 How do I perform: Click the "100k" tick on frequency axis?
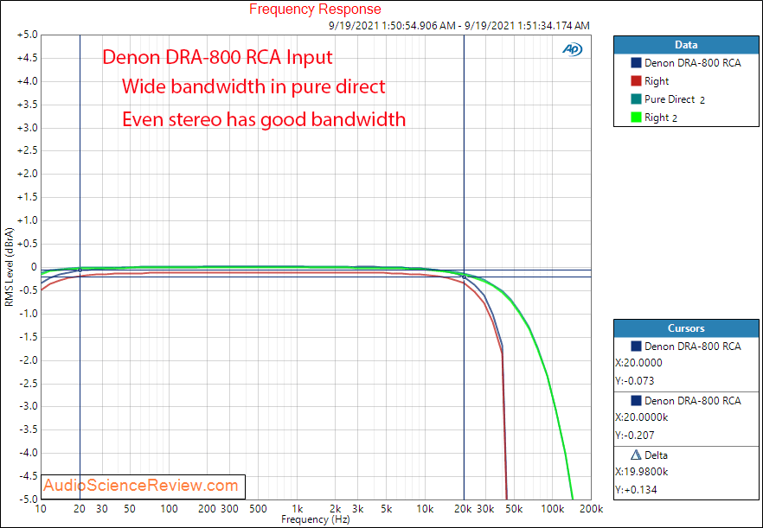552,509
